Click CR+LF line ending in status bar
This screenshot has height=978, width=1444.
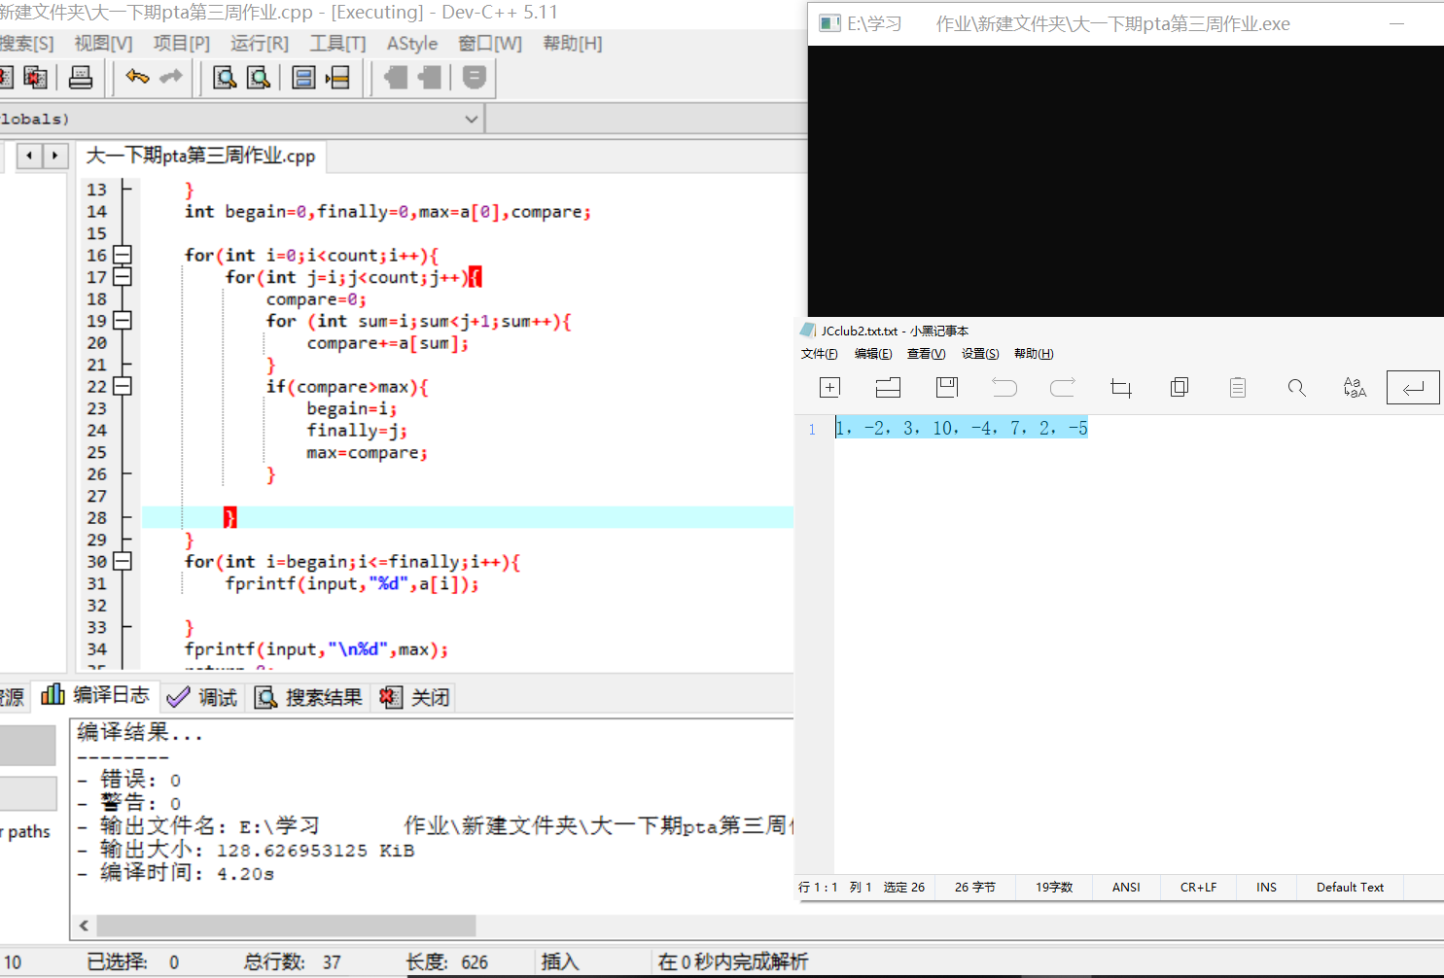click(x=1198, y=887)
